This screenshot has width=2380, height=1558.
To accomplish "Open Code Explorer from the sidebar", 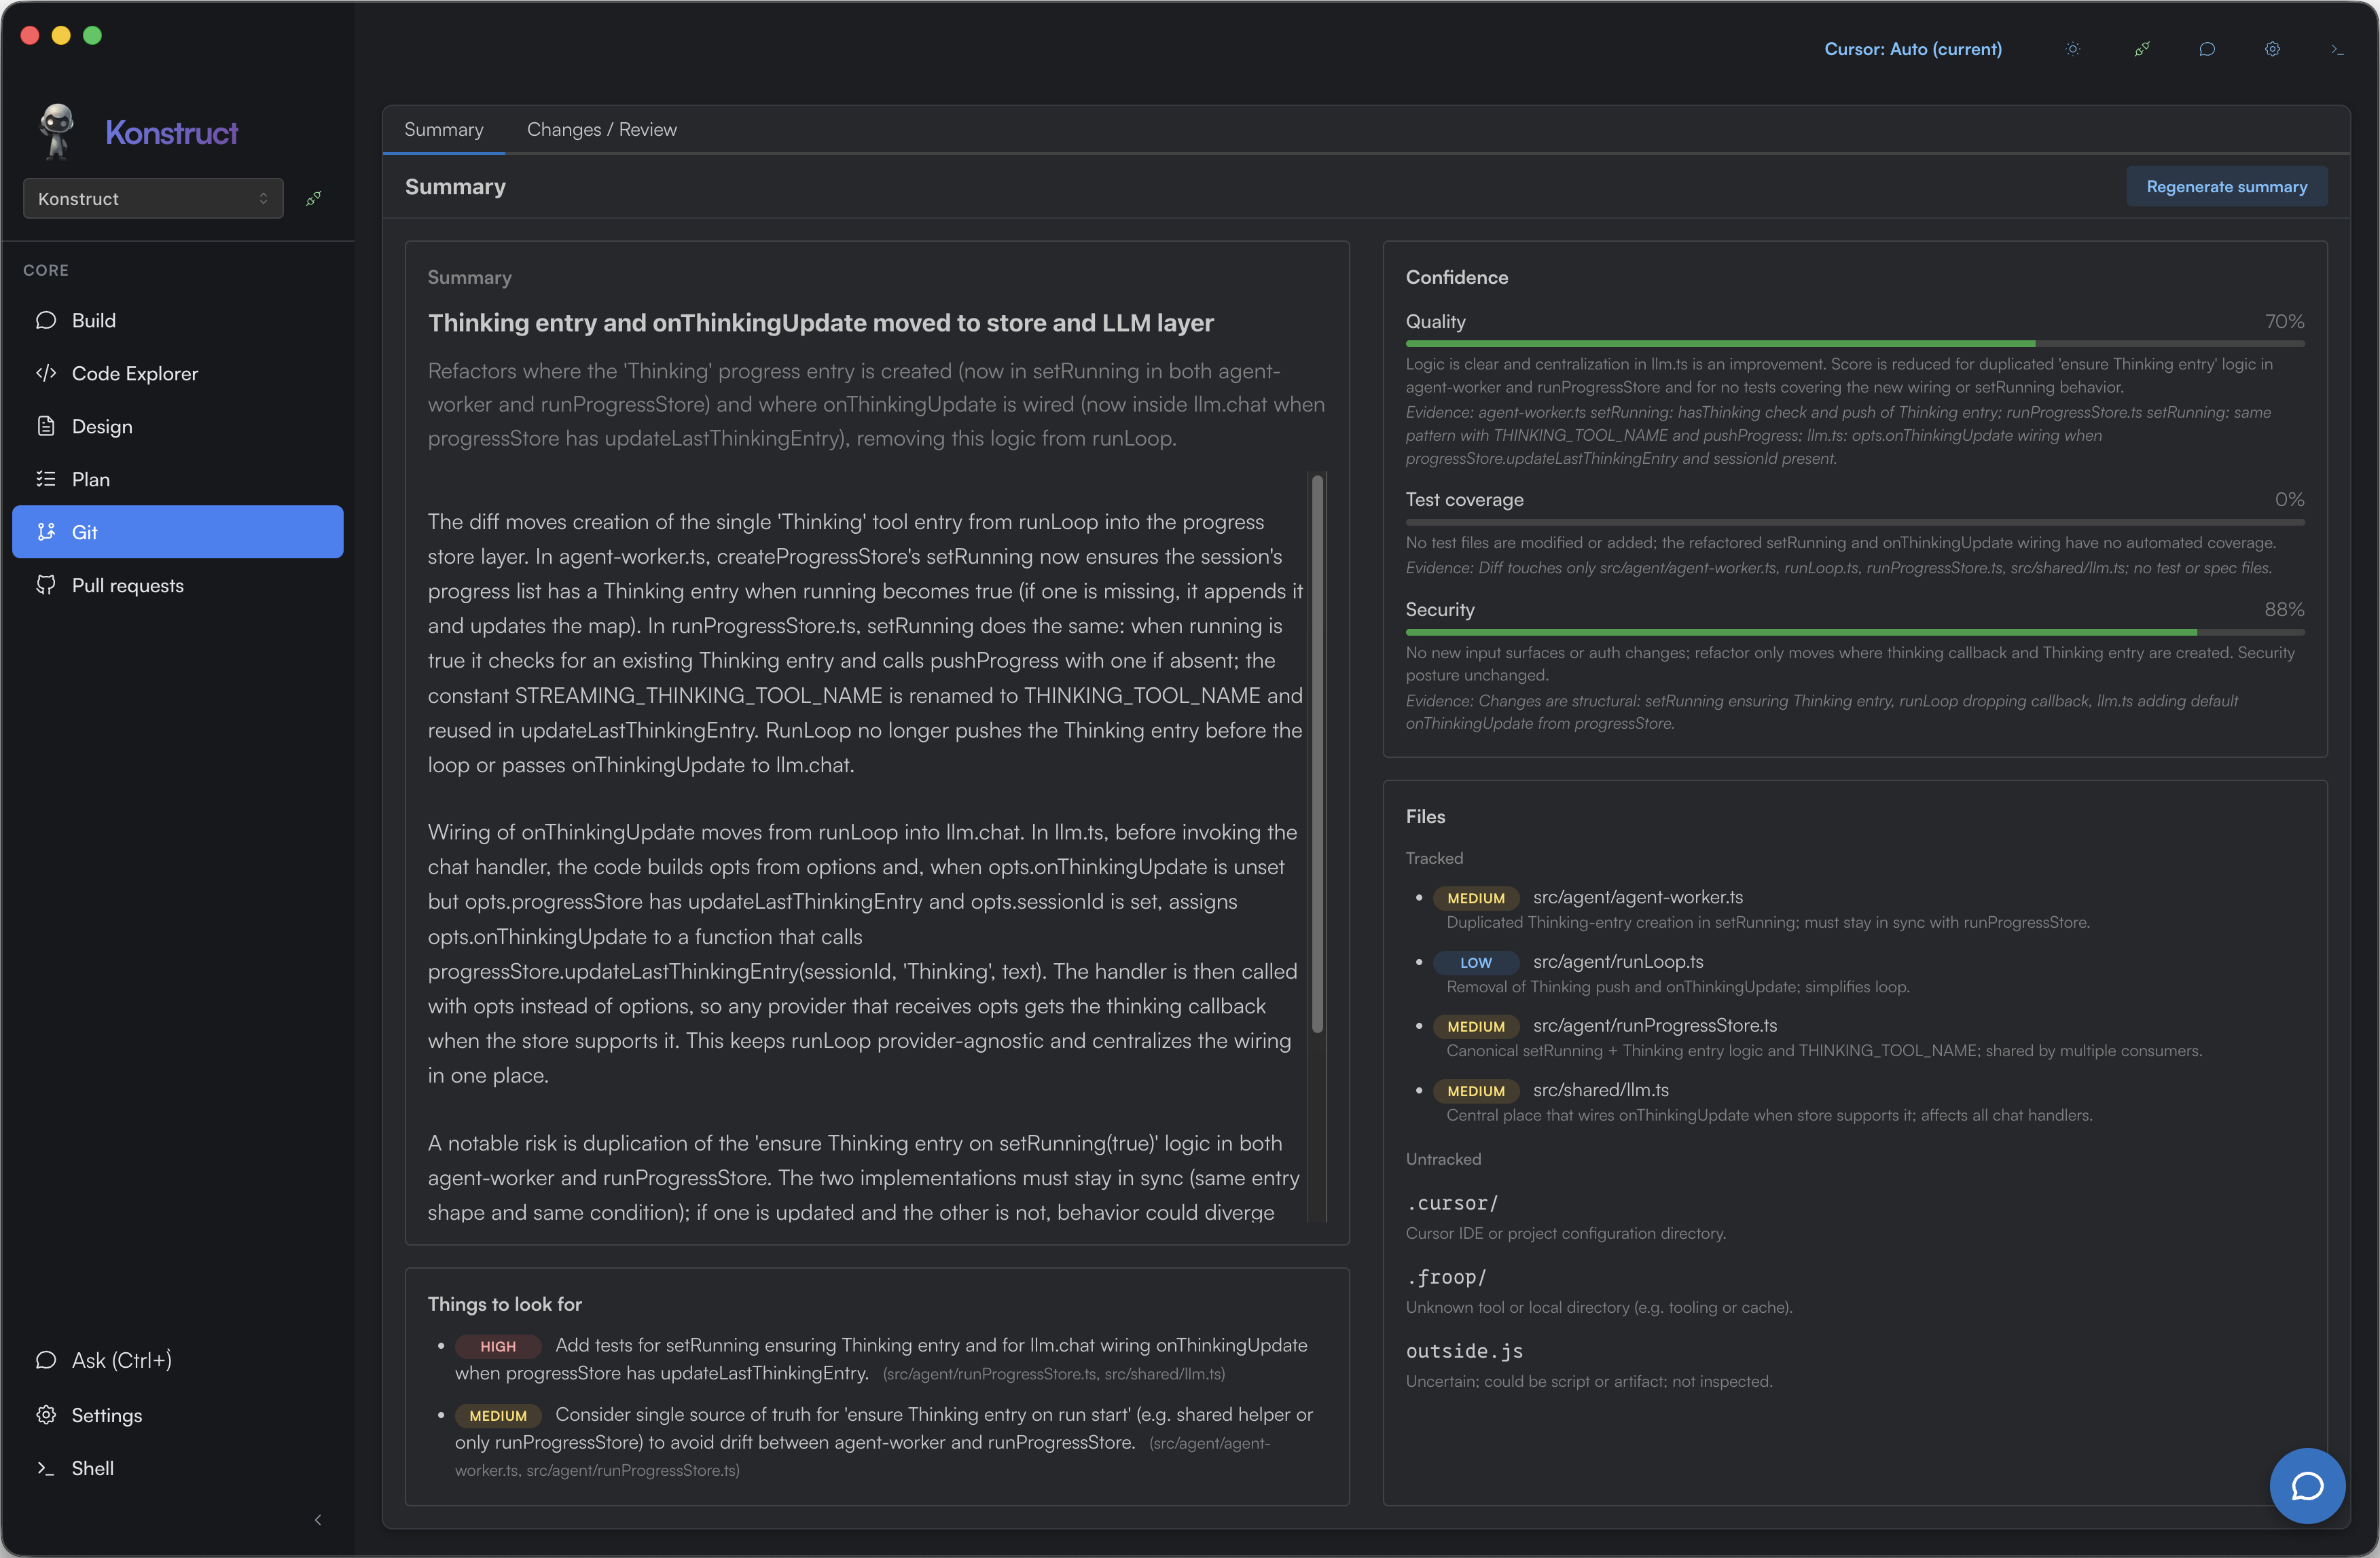I will point(134,373).
